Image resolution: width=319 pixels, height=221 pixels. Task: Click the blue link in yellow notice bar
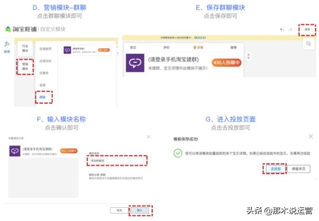[200, 37]
